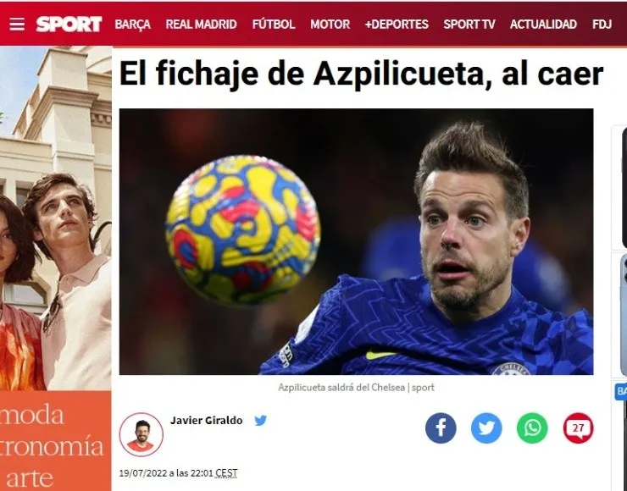Image resolution: width=627 pixels, height=491 pixels.
Task: Click the SPORT logo
Action: [x=69, y=25]
